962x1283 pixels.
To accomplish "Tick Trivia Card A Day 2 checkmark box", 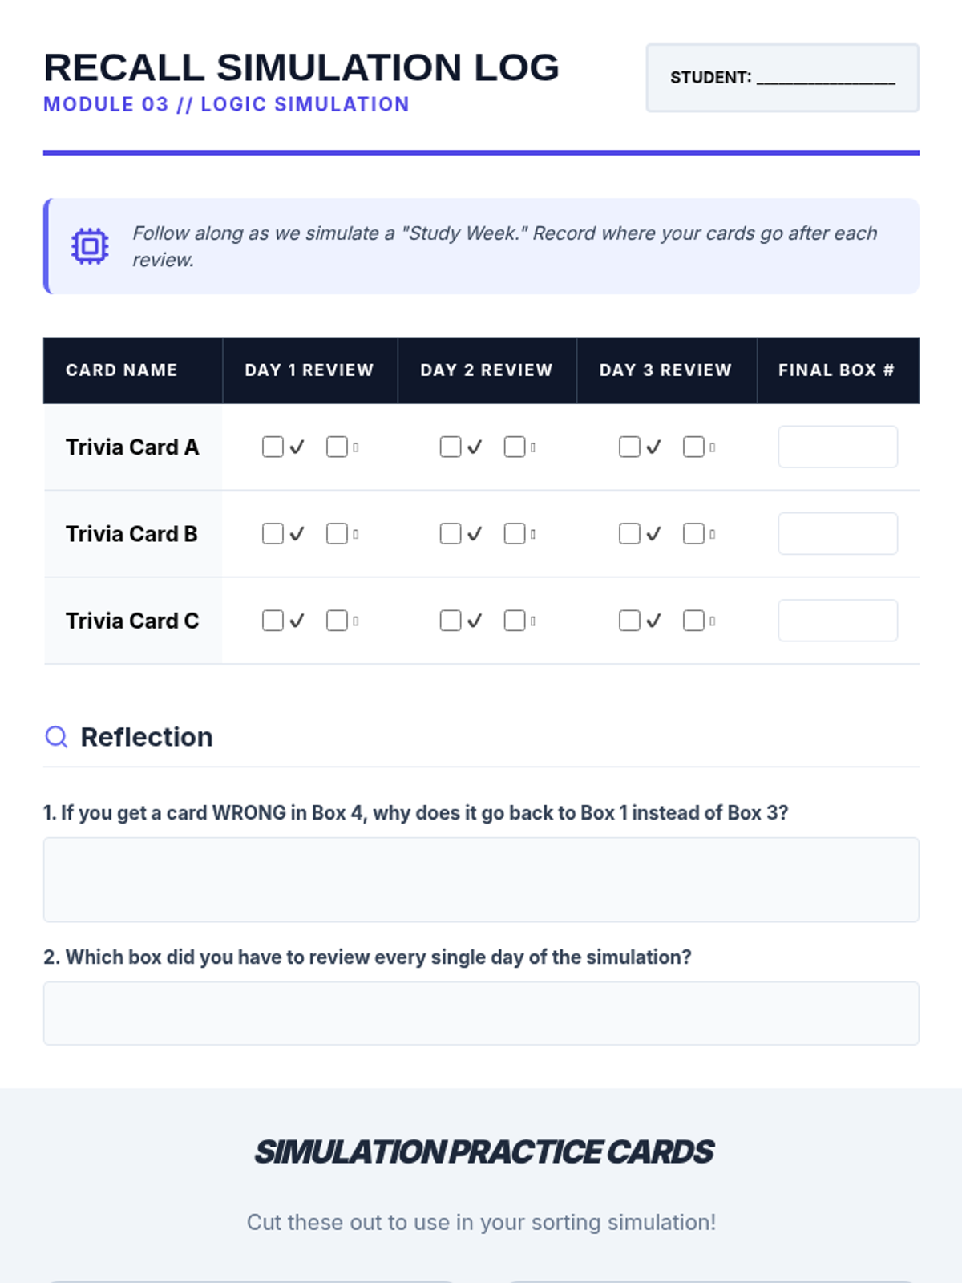I will [x=451, y=447].
